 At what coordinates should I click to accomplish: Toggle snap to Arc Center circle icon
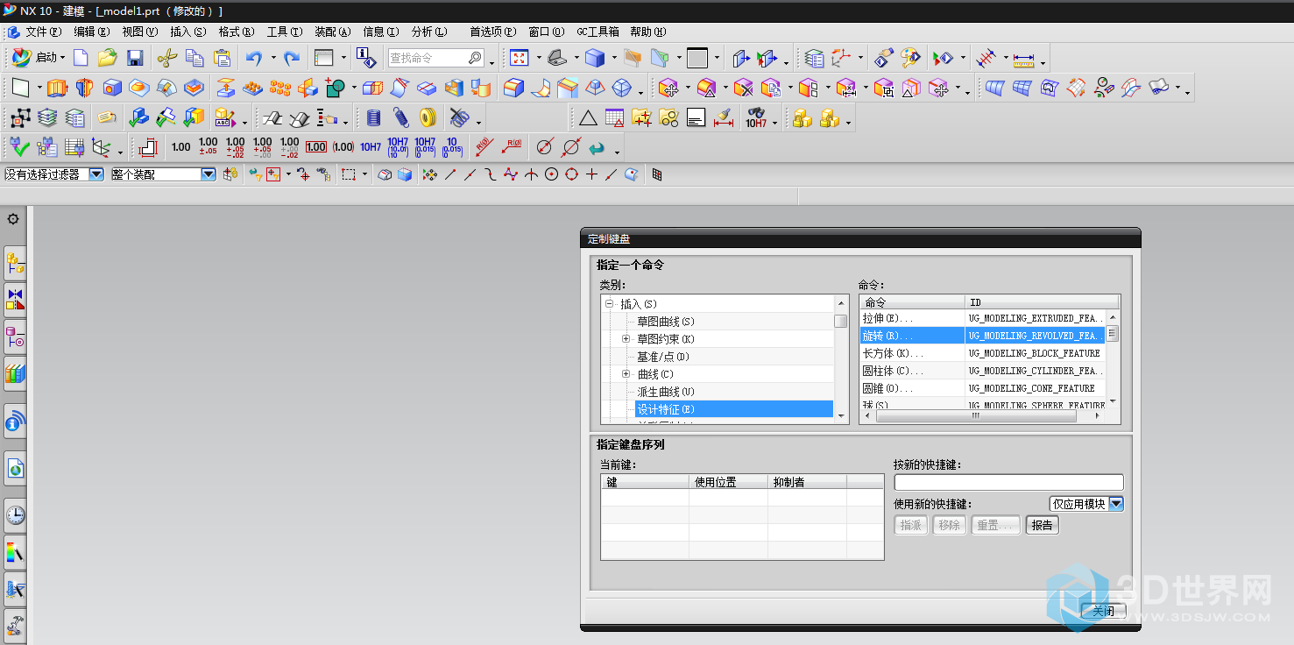tap(552, 174)
